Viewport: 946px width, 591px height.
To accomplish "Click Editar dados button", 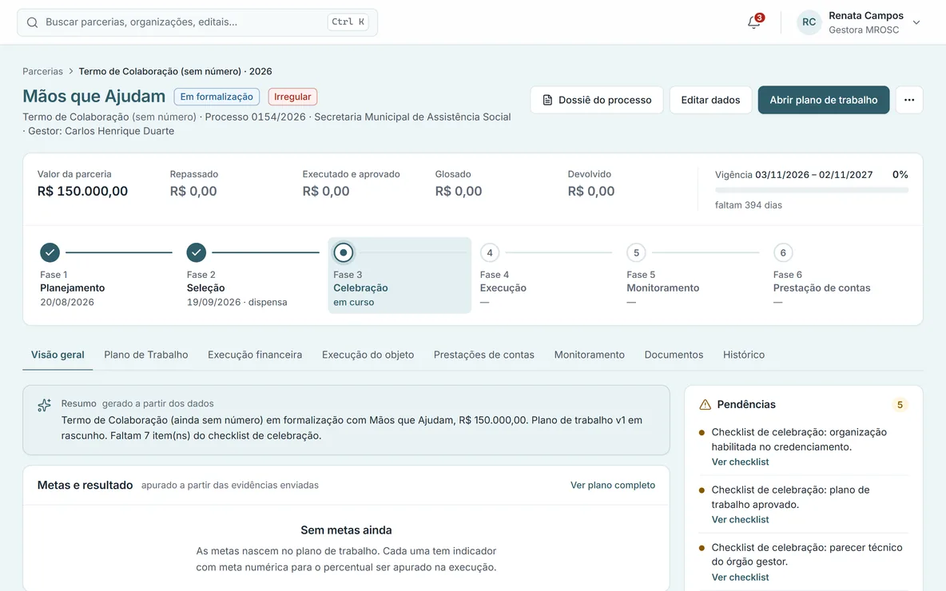I will click(710, 100).
